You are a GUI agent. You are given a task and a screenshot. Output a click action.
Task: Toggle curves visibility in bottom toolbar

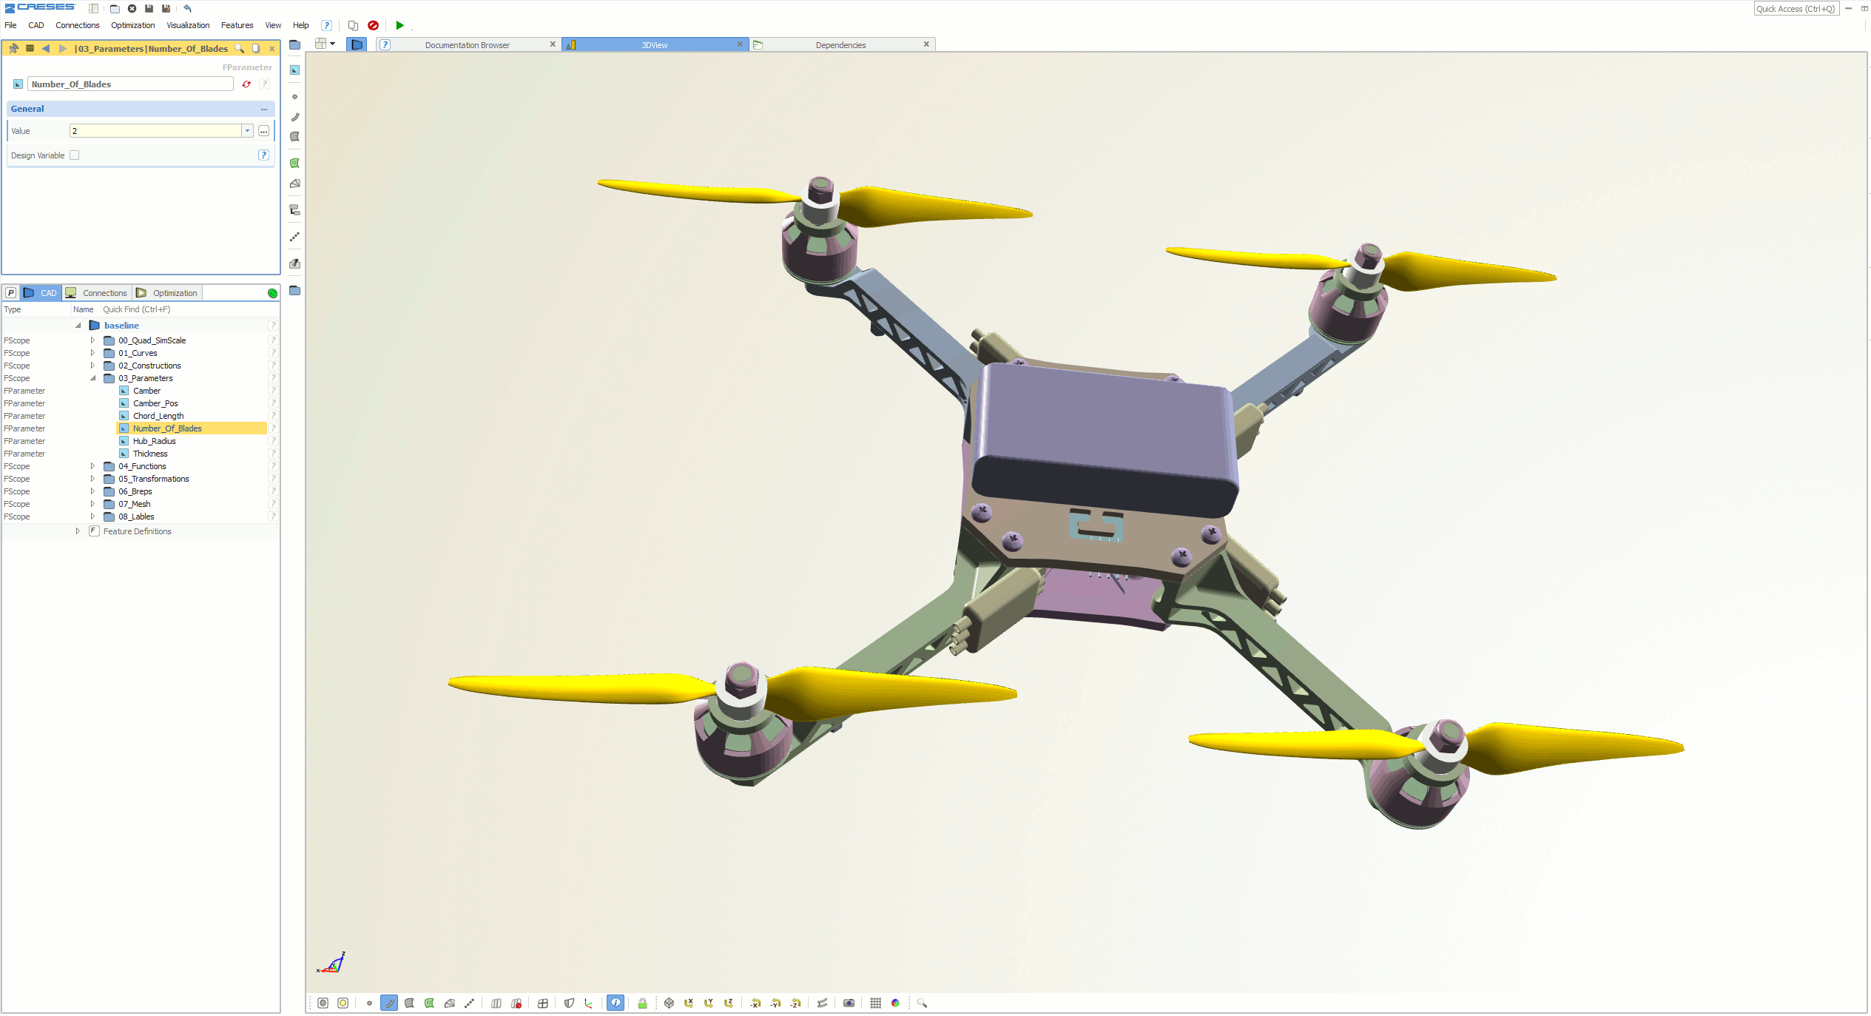click(389, 1003)
